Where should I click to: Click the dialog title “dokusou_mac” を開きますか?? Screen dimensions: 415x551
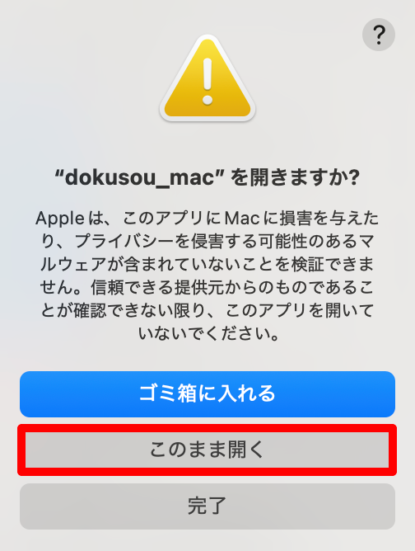click(x=207, y=177)
